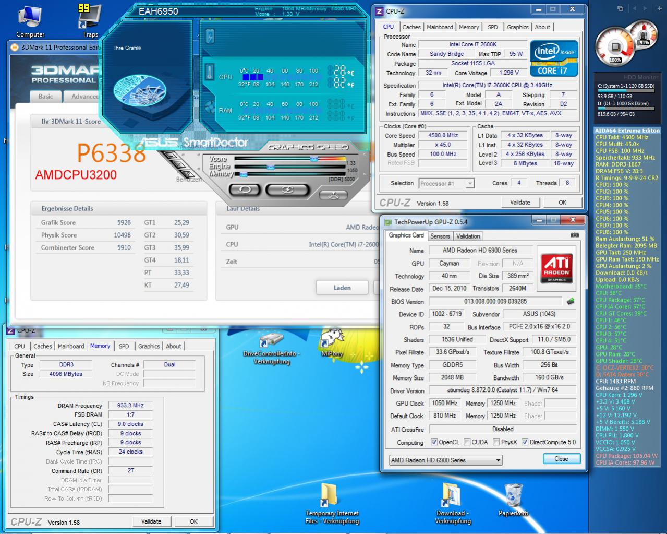The image size is (667, 534).
Task: Click the SmartDoctor settings button under sliders
Action: [x=332, y=195]
